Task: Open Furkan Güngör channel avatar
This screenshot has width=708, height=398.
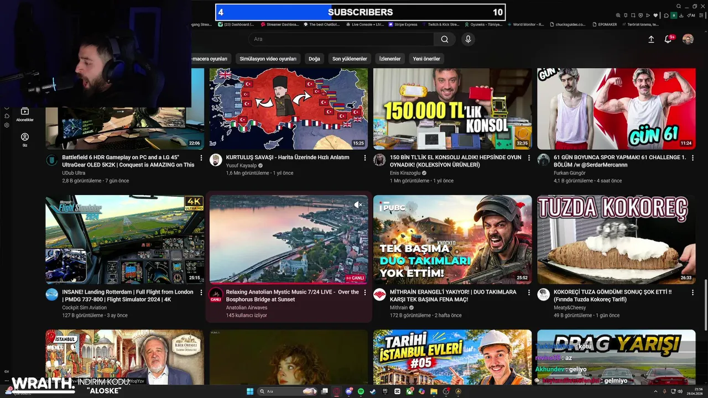Action: click(x=543, y=160)
